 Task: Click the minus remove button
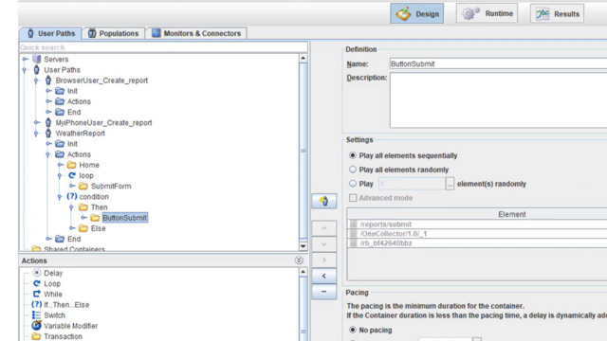click(324, 292)
